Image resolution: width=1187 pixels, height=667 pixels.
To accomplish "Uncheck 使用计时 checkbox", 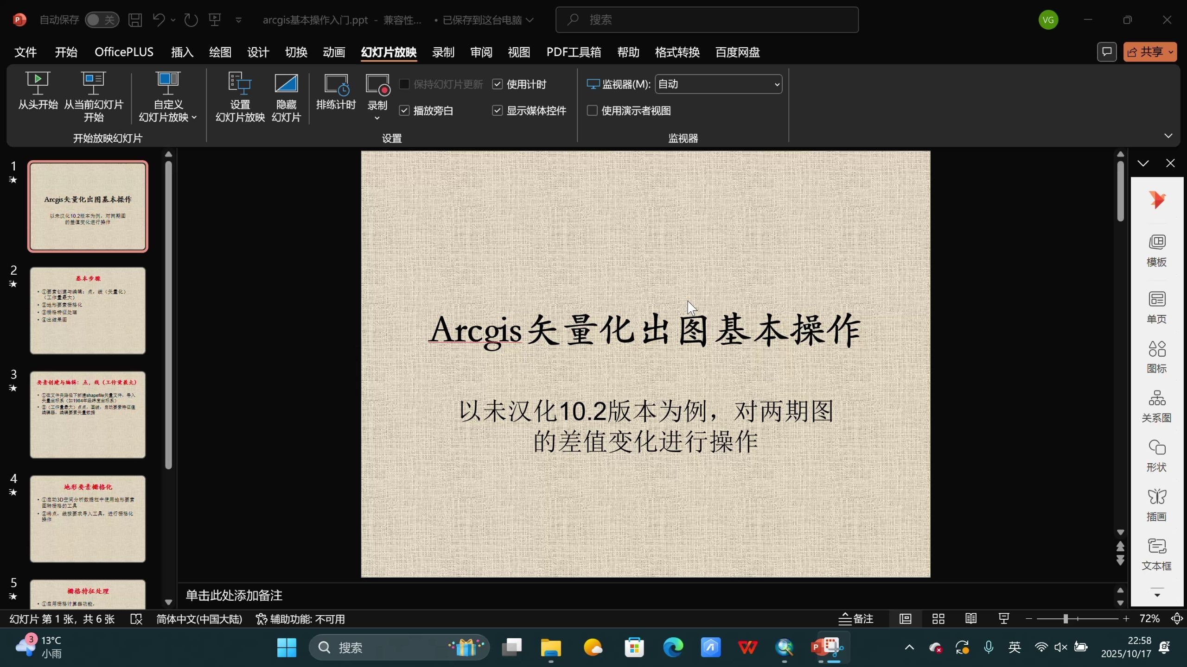I will [x=497, y=84].
